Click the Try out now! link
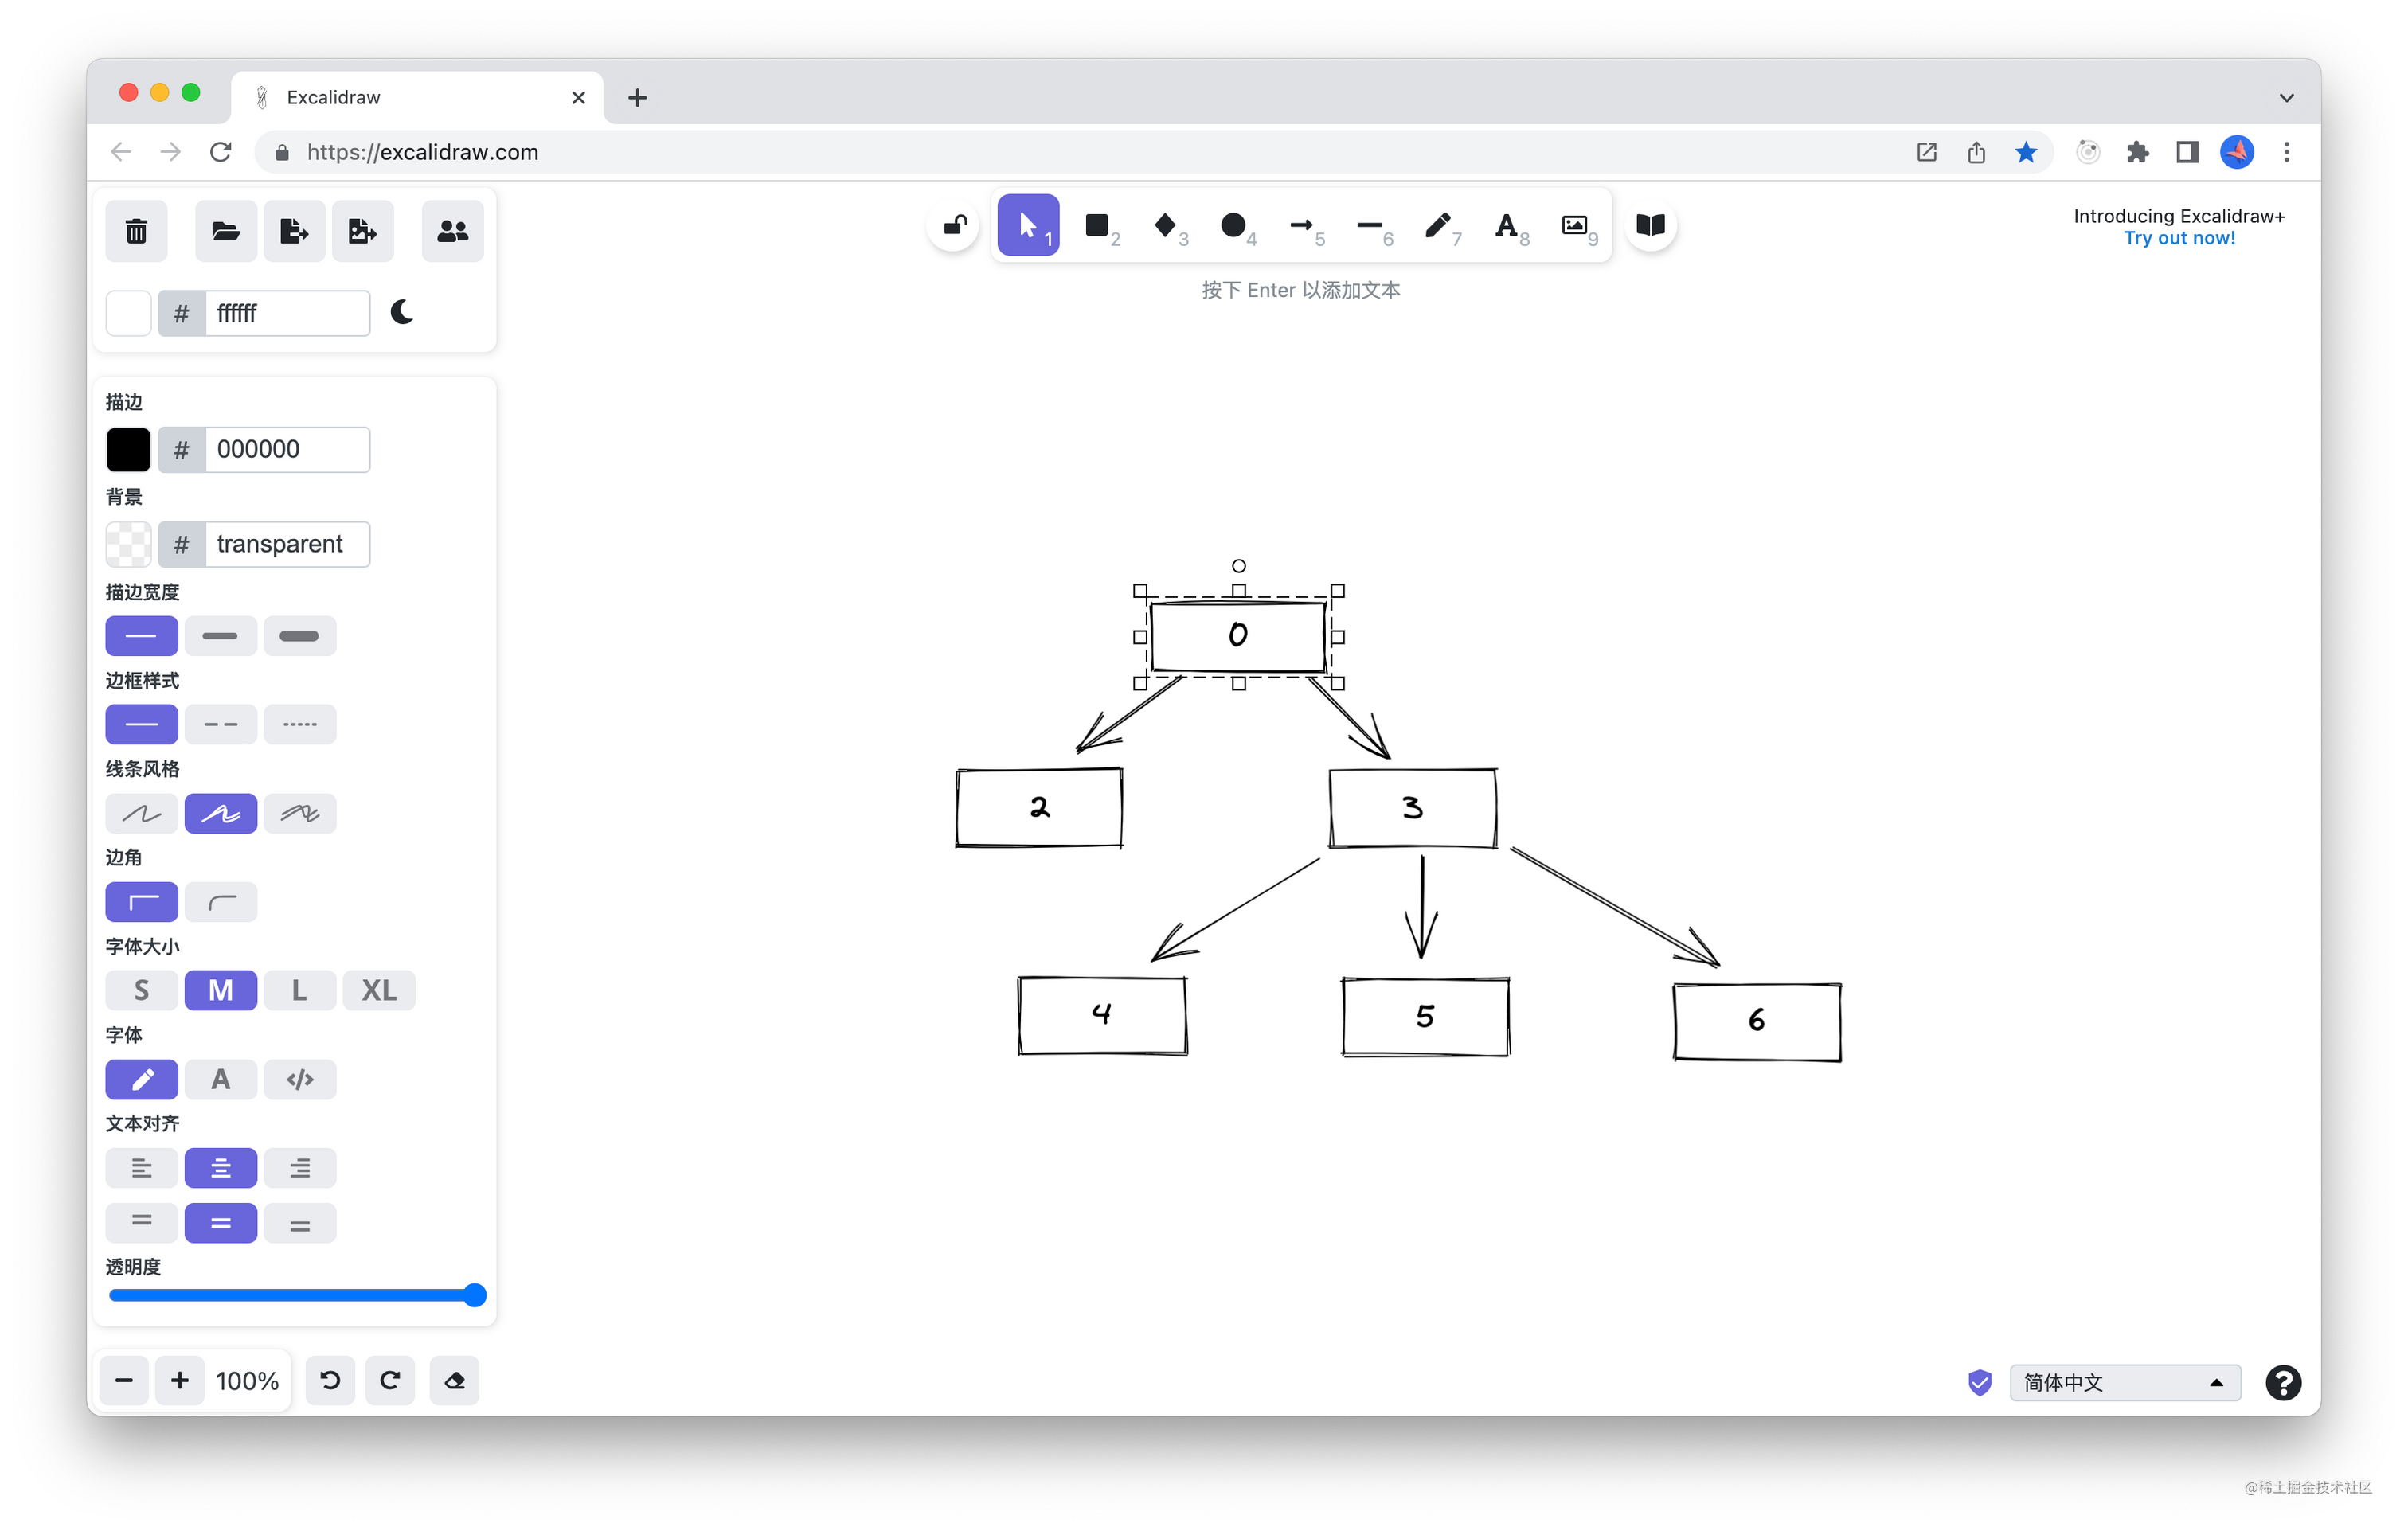This screenshot has height=1531, width=2408. click(x=2179, y=239)
